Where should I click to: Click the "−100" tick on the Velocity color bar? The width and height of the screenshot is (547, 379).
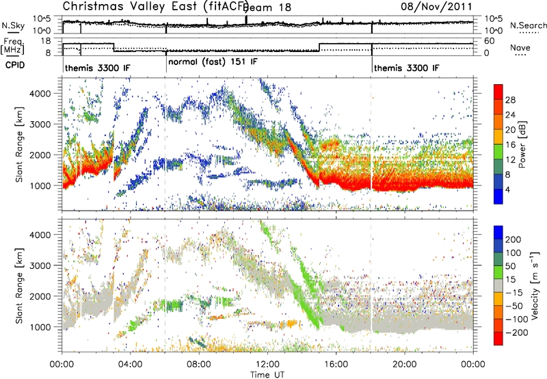pyautogui.click(x=517, y=319)
